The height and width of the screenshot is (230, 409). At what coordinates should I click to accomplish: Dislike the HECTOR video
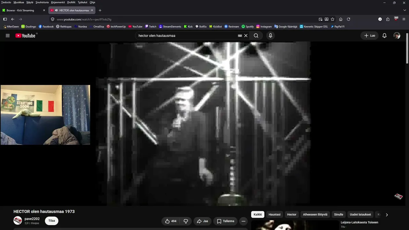pos(186,221)
